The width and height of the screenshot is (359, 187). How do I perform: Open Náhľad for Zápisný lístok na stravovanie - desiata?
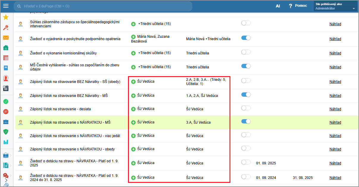(335, 109)
